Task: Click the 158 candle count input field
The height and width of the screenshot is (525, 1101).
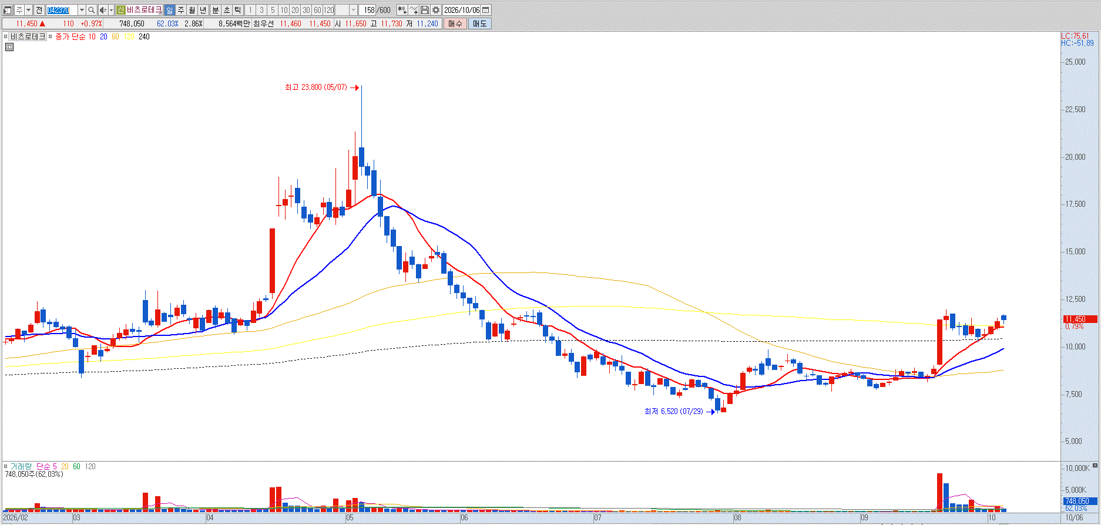Action: pyautogui.click(x=369, y=10)
